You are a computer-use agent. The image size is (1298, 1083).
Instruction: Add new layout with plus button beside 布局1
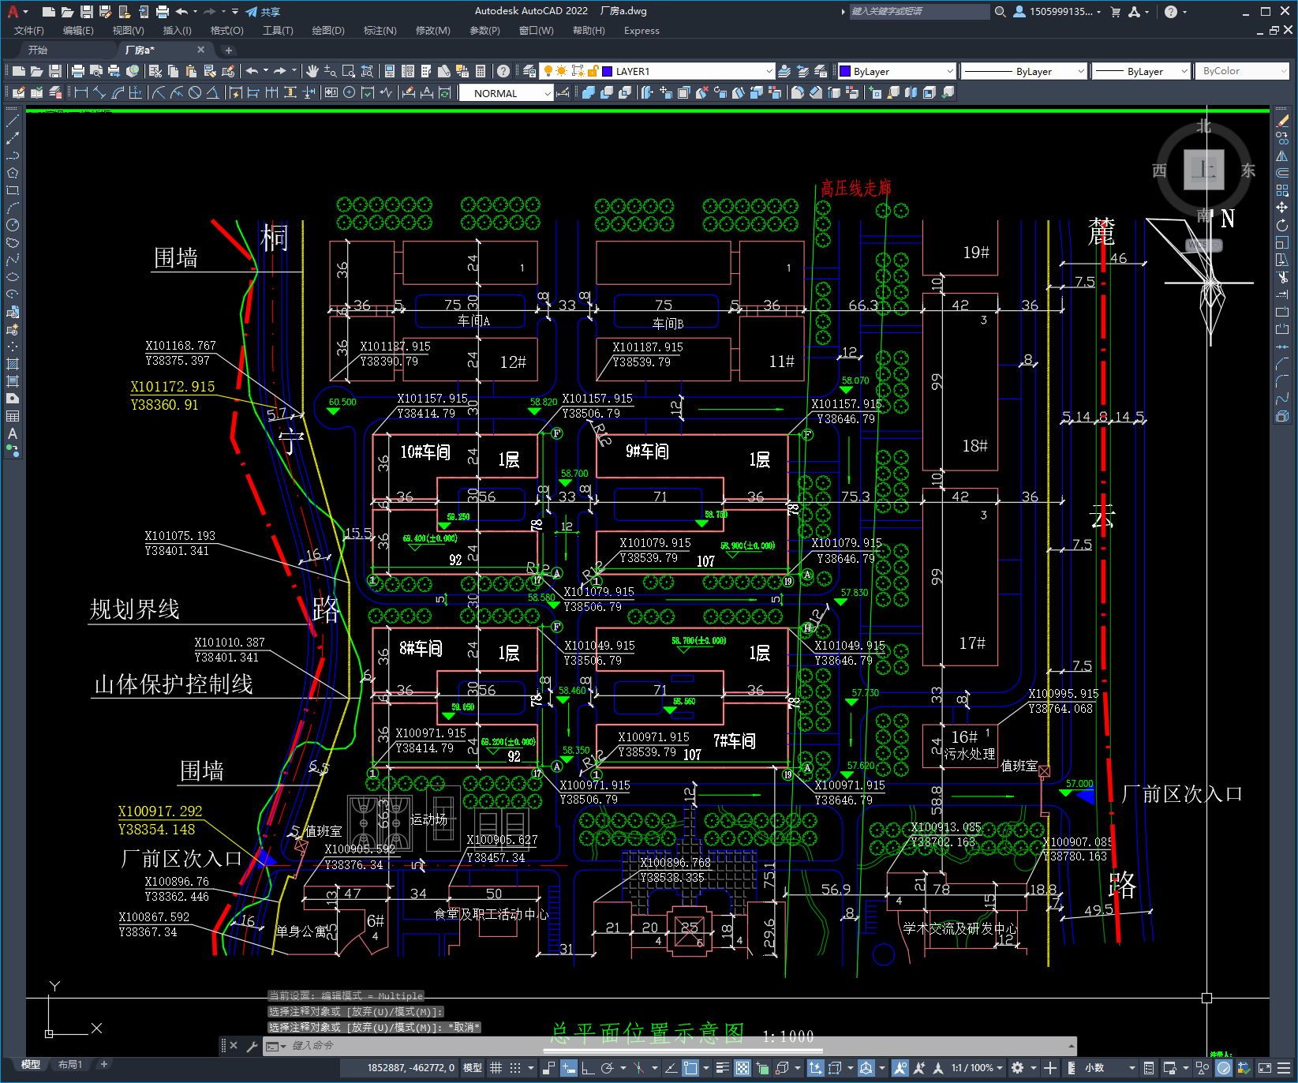click(x=103, y=1065)
